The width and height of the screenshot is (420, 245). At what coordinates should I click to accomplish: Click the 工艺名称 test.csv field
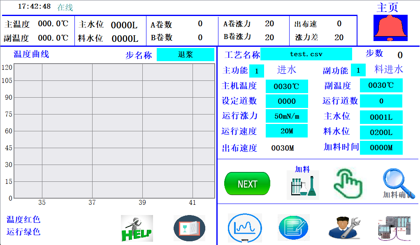tap(306, 54)
